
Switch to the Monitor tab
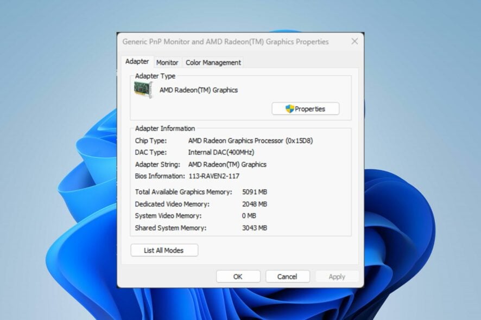[167, 62]
